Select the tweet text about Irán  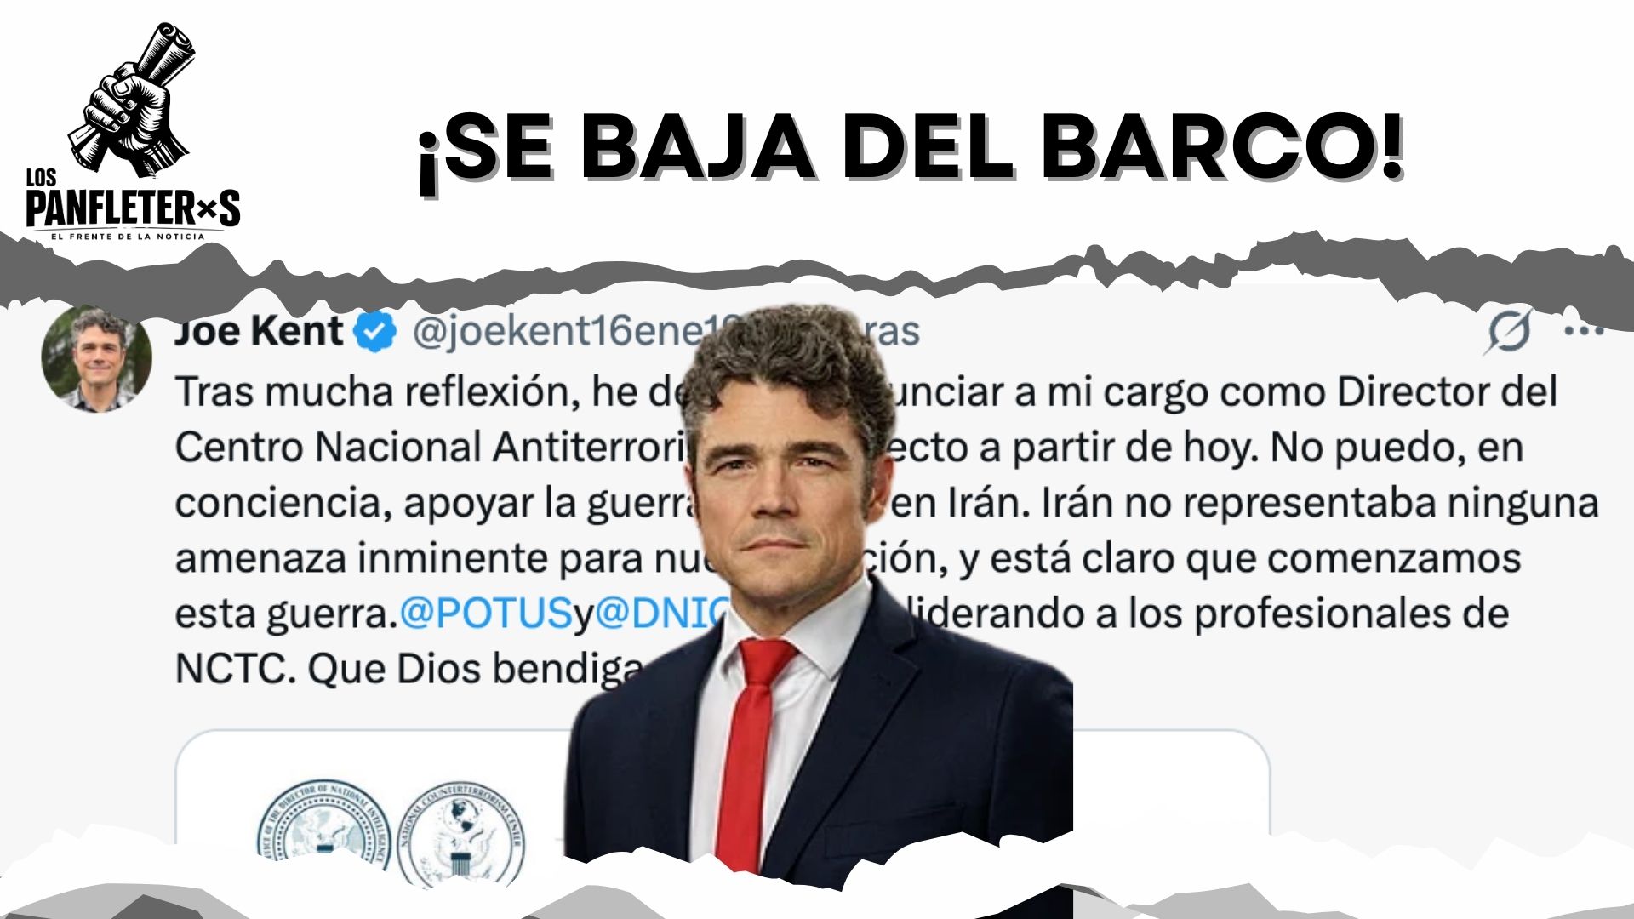tap(885, 529)
